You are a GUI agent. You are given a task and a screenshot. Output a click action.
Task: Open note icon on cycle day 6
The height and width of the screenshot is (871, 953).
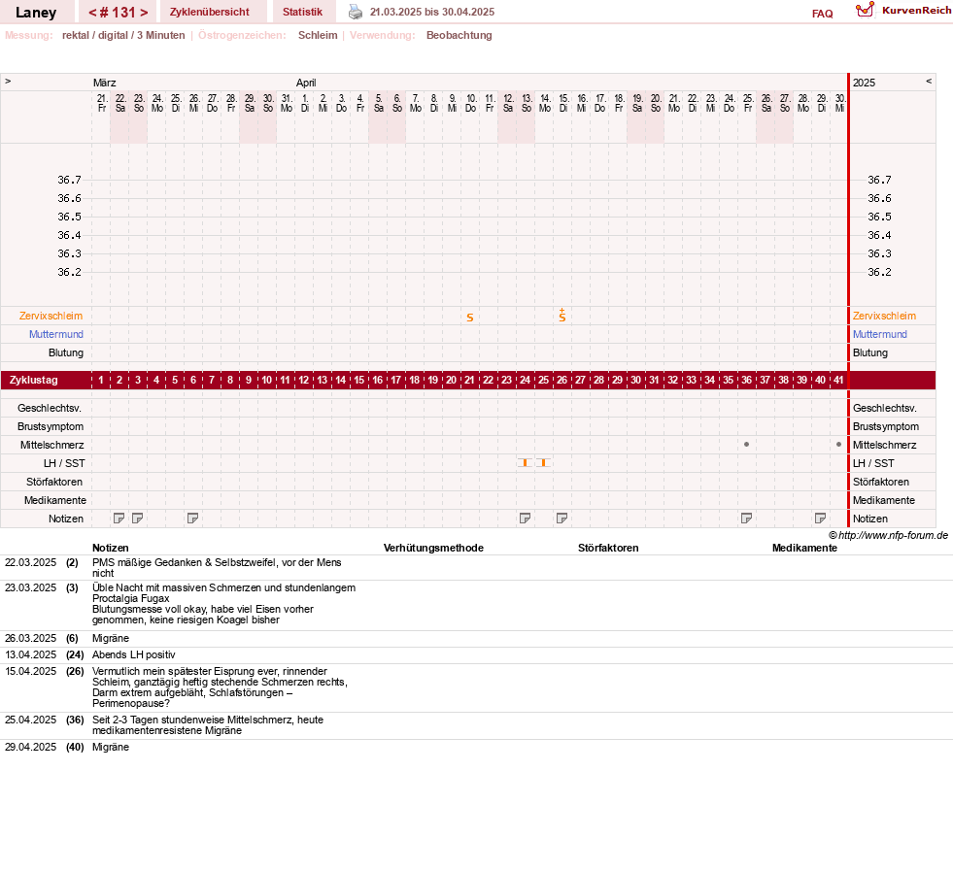pyautogui.click(x=192, y=519)
